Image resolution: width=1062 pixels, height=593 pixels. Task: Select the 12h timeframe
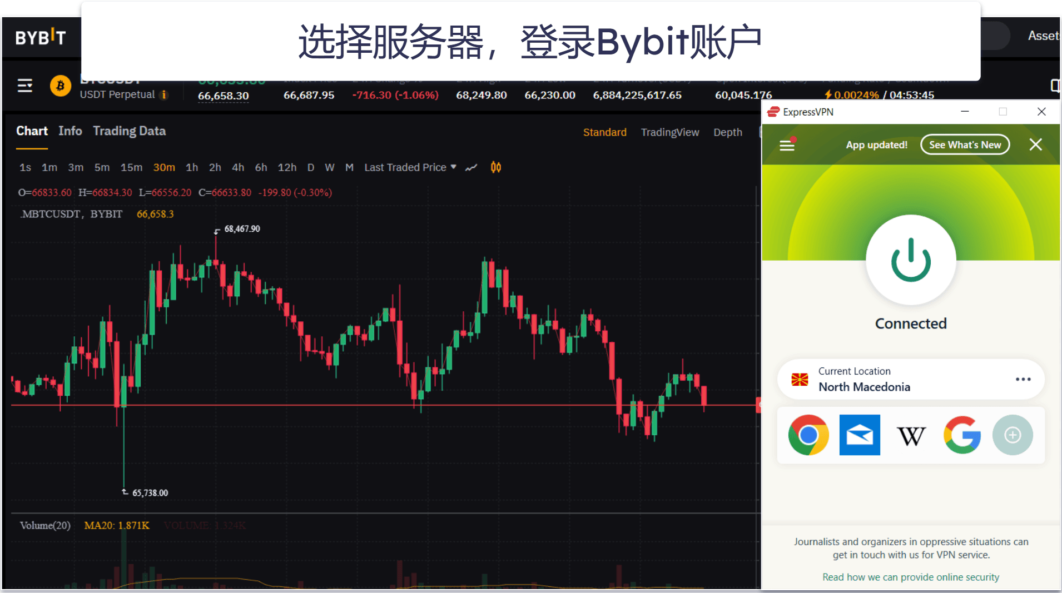point(287,168)
